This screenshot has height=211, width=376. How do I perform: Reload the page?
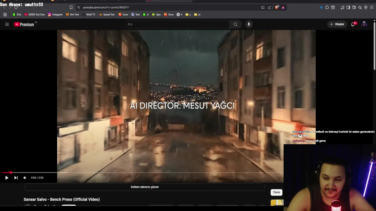coord(16,7)
